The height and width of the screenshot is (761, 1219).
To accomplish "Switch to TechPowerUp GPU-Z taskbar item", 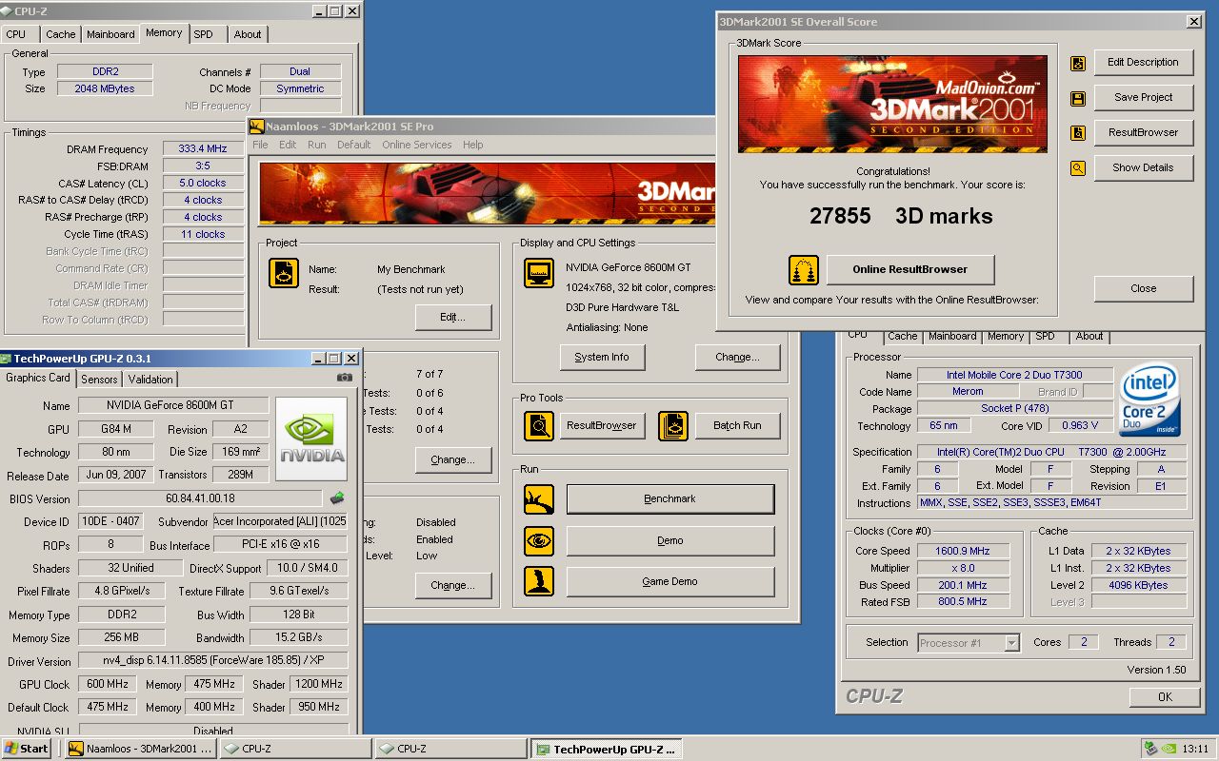I will pyautogui.click(x=606, y=749).
